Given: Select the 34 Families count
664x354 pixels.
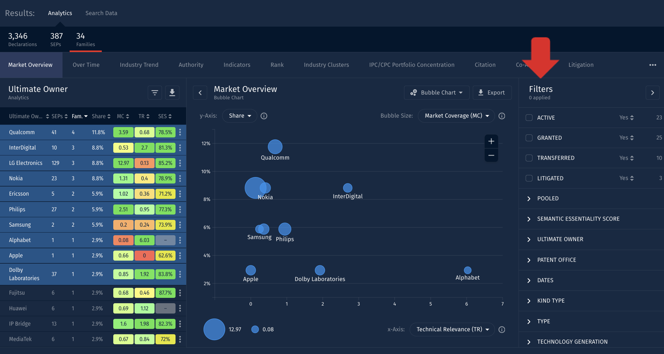Looking at the screenshot, I should click(x=86, y=39).
